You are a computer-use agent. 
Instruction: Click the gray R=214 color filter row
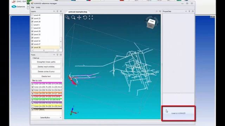pos(46,90)
